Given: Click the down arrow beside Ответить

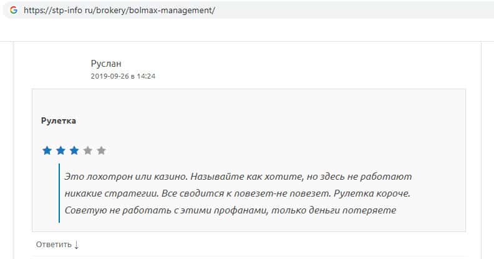Looking at the screenshot, I should (76, 245).
